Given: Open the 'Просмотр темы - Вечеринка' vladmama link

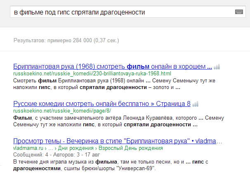Looking at the screenshot, I should 118,141.
